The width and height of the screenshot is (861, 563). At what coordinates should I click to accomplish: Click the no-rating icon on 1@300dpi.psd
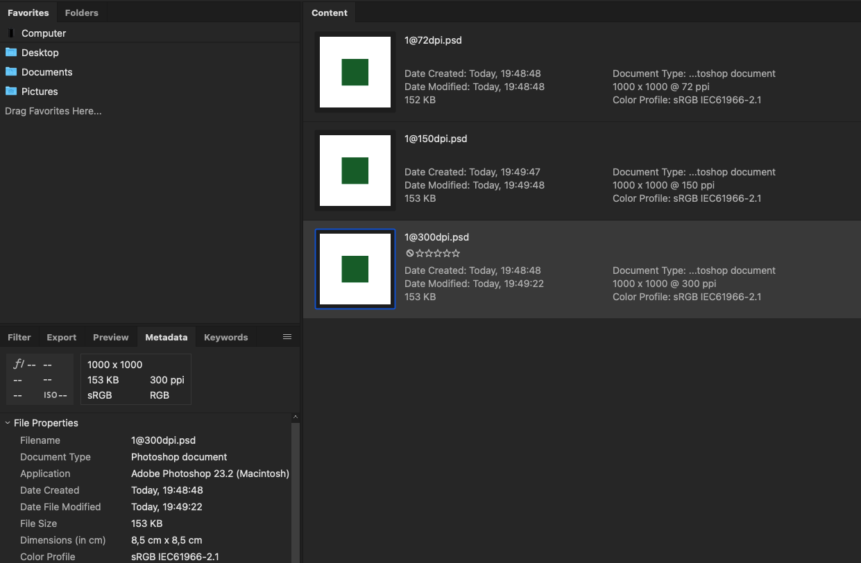point(410,254)
